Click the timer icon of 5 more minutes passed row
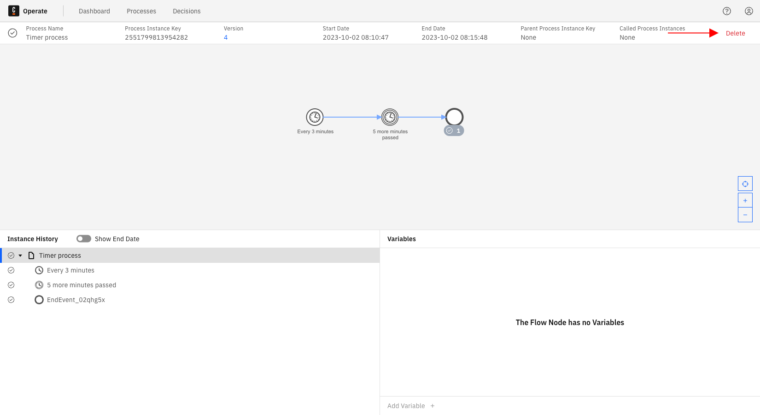 pos(39,285)
